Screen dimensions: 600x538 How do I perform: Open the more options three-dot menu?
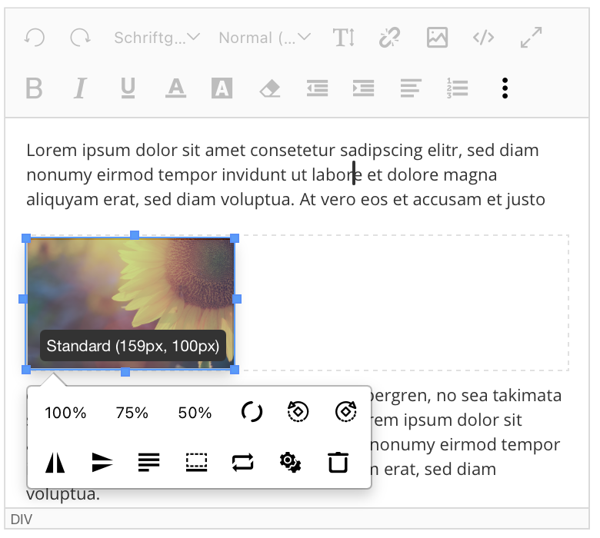coord(505,88)
